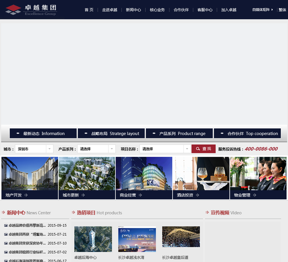The height and width of the screenshot is (262, 288).
Task: Open the 商业经营 link
Action: coord(128,195)
